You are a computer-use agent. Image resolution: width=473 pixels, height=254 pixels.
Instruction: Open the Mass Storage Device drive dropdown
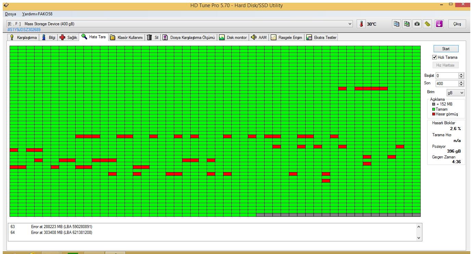pos(350,24)
